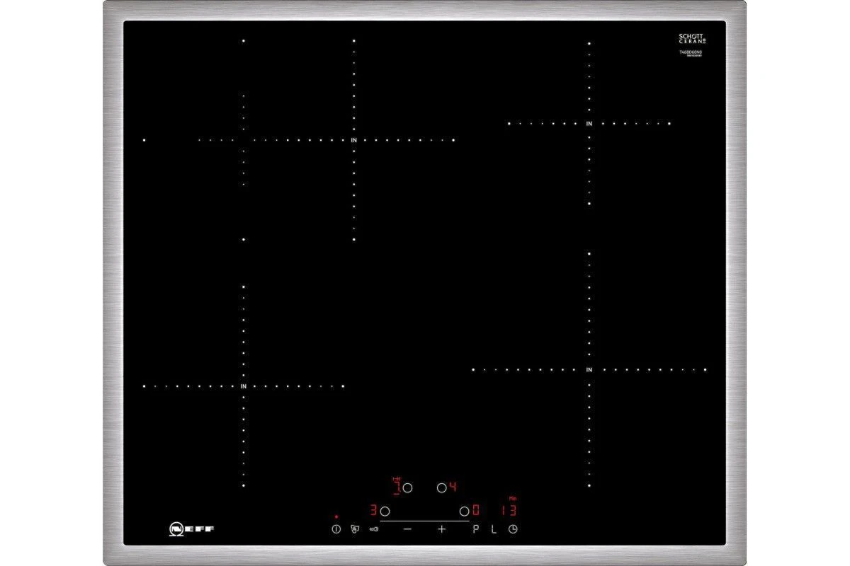850x566 pixels.
Task: Tap the red 13 timer minutes display
Action: tap(509, 510)
